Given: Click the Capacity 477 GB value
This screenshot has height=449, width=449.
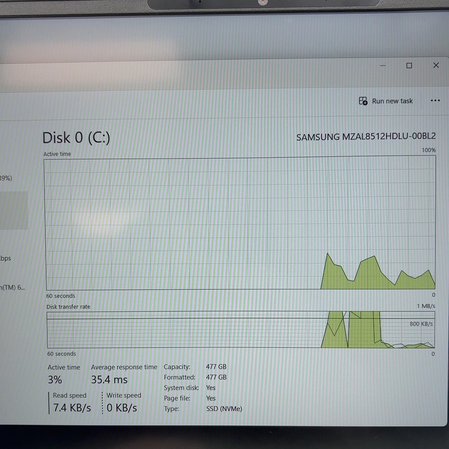Looking at the screenshot, I should (216, 367).
